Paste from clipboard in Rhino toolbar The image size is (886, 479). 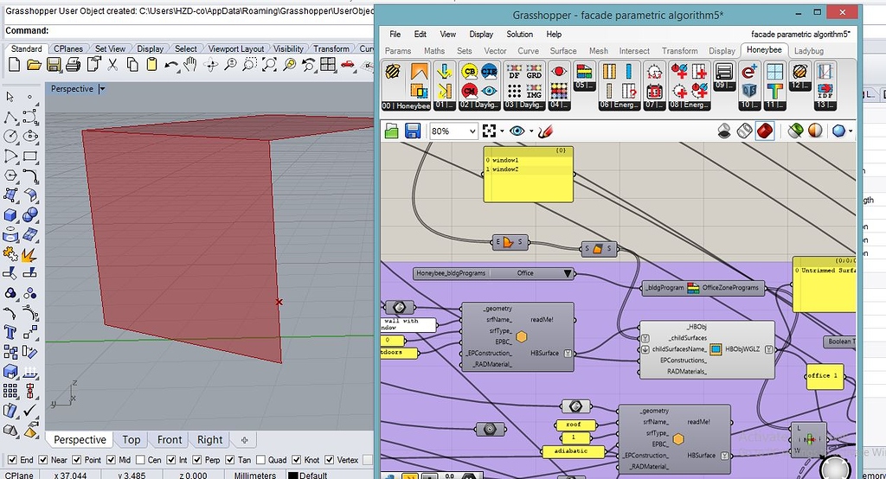[151, 65]
